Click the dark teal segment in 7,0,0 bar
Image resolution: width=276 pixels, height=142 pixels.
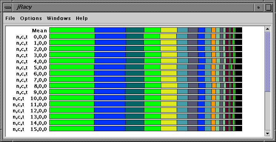tap(135, 79)
